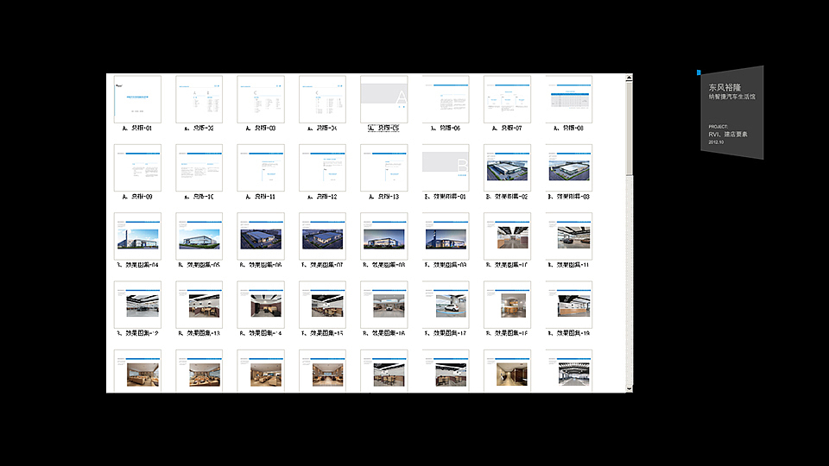The height and width of the screenshot is (466, 829).
Task: Click label text B. 效果图集-13
Action: 199,333
